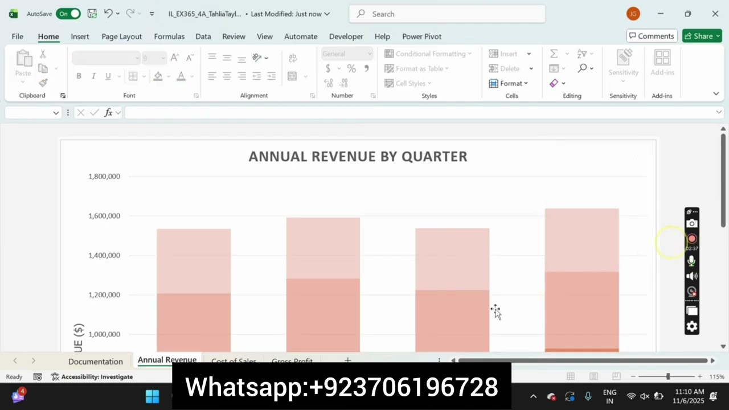Click the Clear eraser icon

554,83
